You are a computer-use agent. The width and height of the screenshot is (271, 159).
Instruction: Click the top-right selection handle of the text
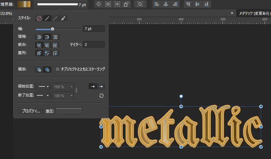coord(261,106)
